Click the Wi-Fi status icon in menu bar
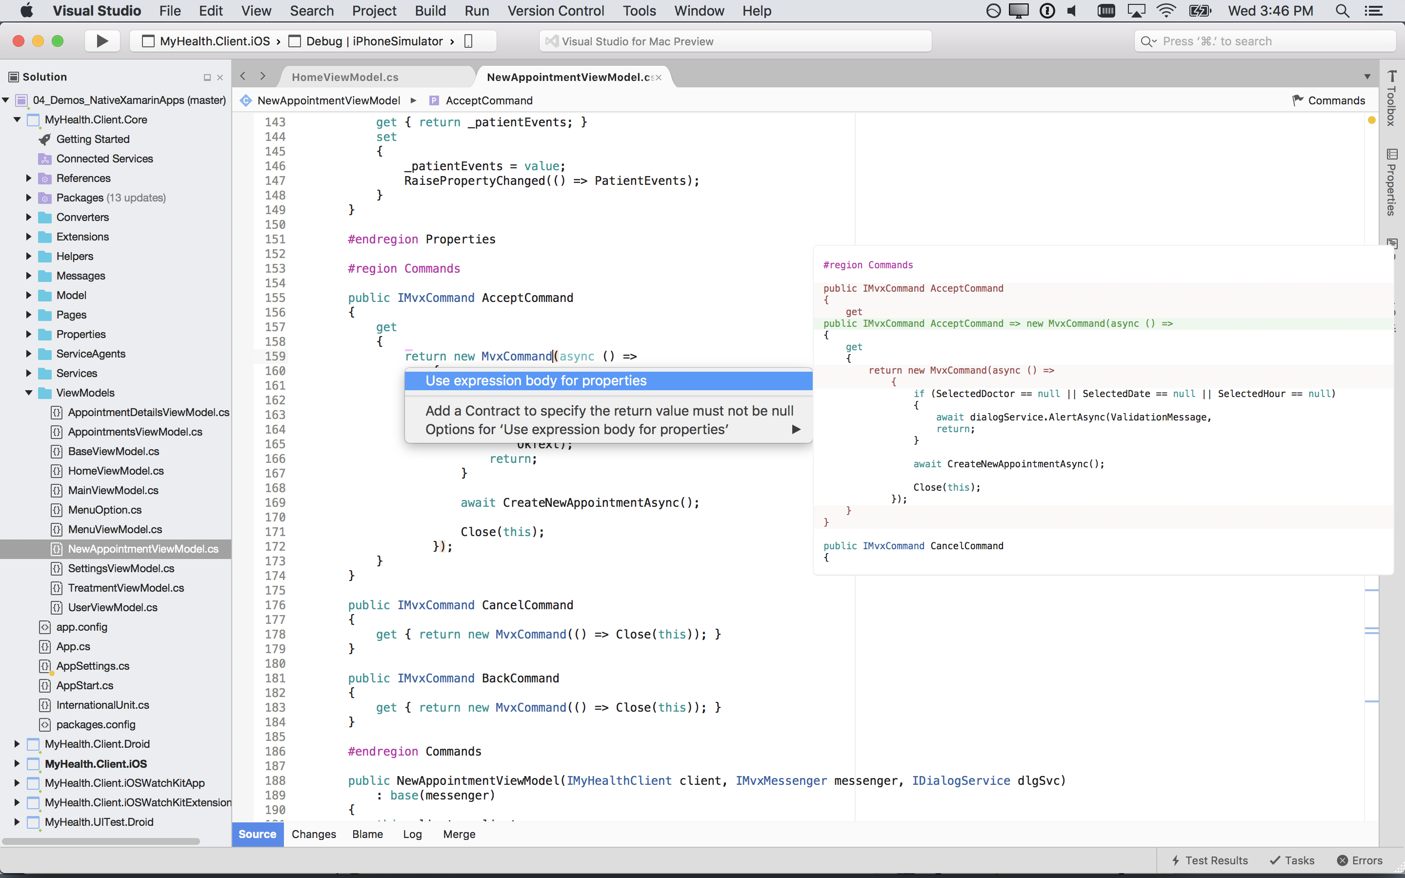The image size is (1405, 878). pos(1164,11)
